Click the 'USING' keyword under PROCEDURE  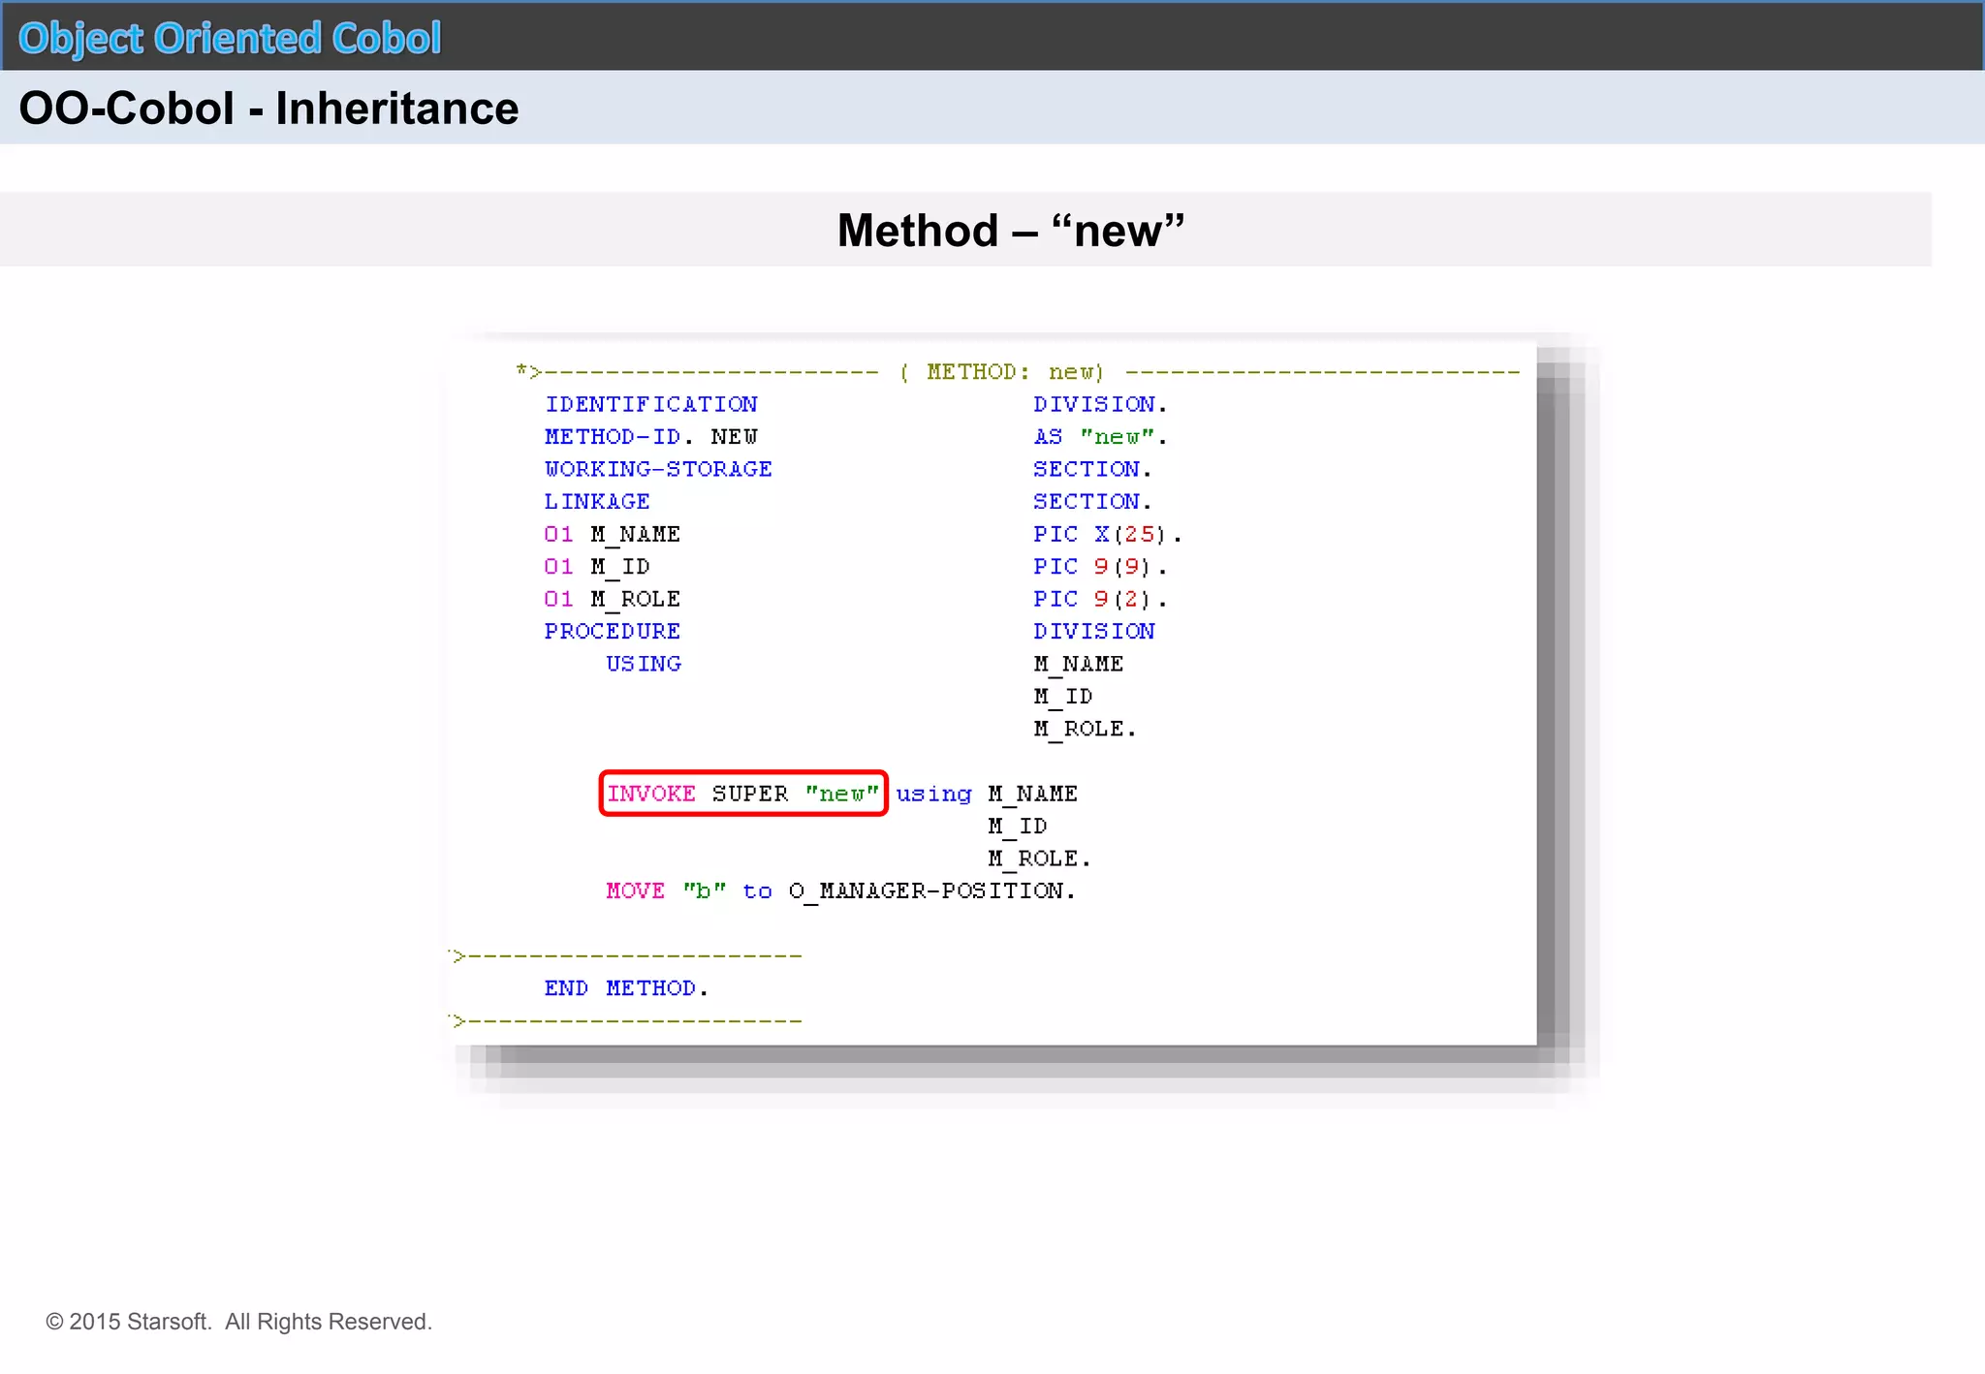pos(644,664)
